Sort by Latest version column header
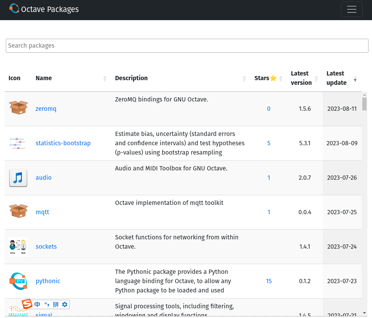372x318 pixels. coord(301,78)
